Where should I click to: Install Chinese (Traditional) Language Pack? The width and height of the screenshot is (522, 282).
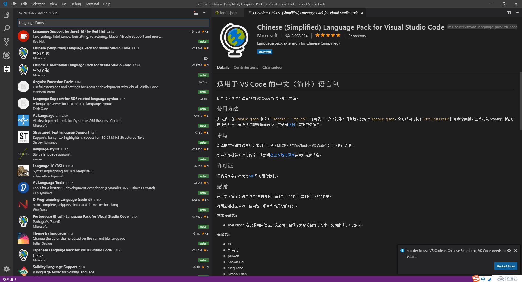coord(203,75)
